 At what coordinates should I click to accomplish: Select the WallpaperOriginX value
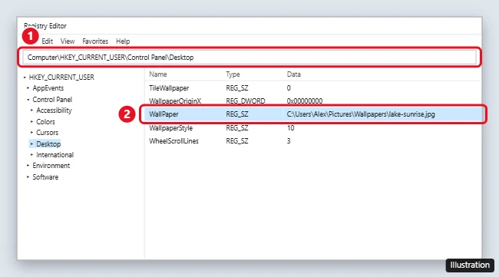[175, 101]
